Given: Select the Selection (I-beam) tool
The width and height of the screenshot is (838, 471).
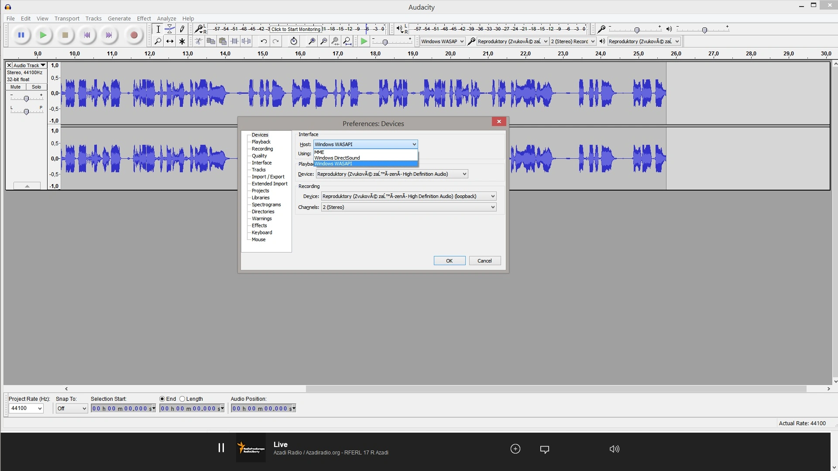Looking at the screenshot, I should pyautogui.click(x=158, y=29).
